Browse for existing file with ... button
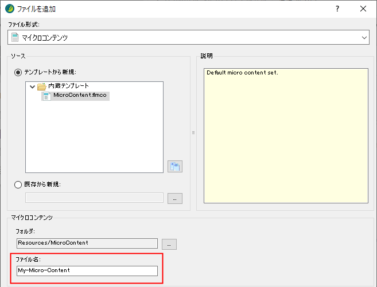This screenshot has height=287, width=377. (x=174, y=198)
